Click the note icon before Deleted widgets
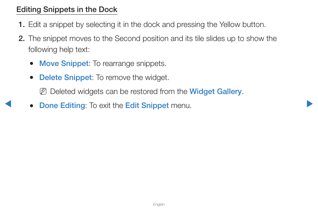The height and width of the screenshot is (208, 318). (43, 91)
